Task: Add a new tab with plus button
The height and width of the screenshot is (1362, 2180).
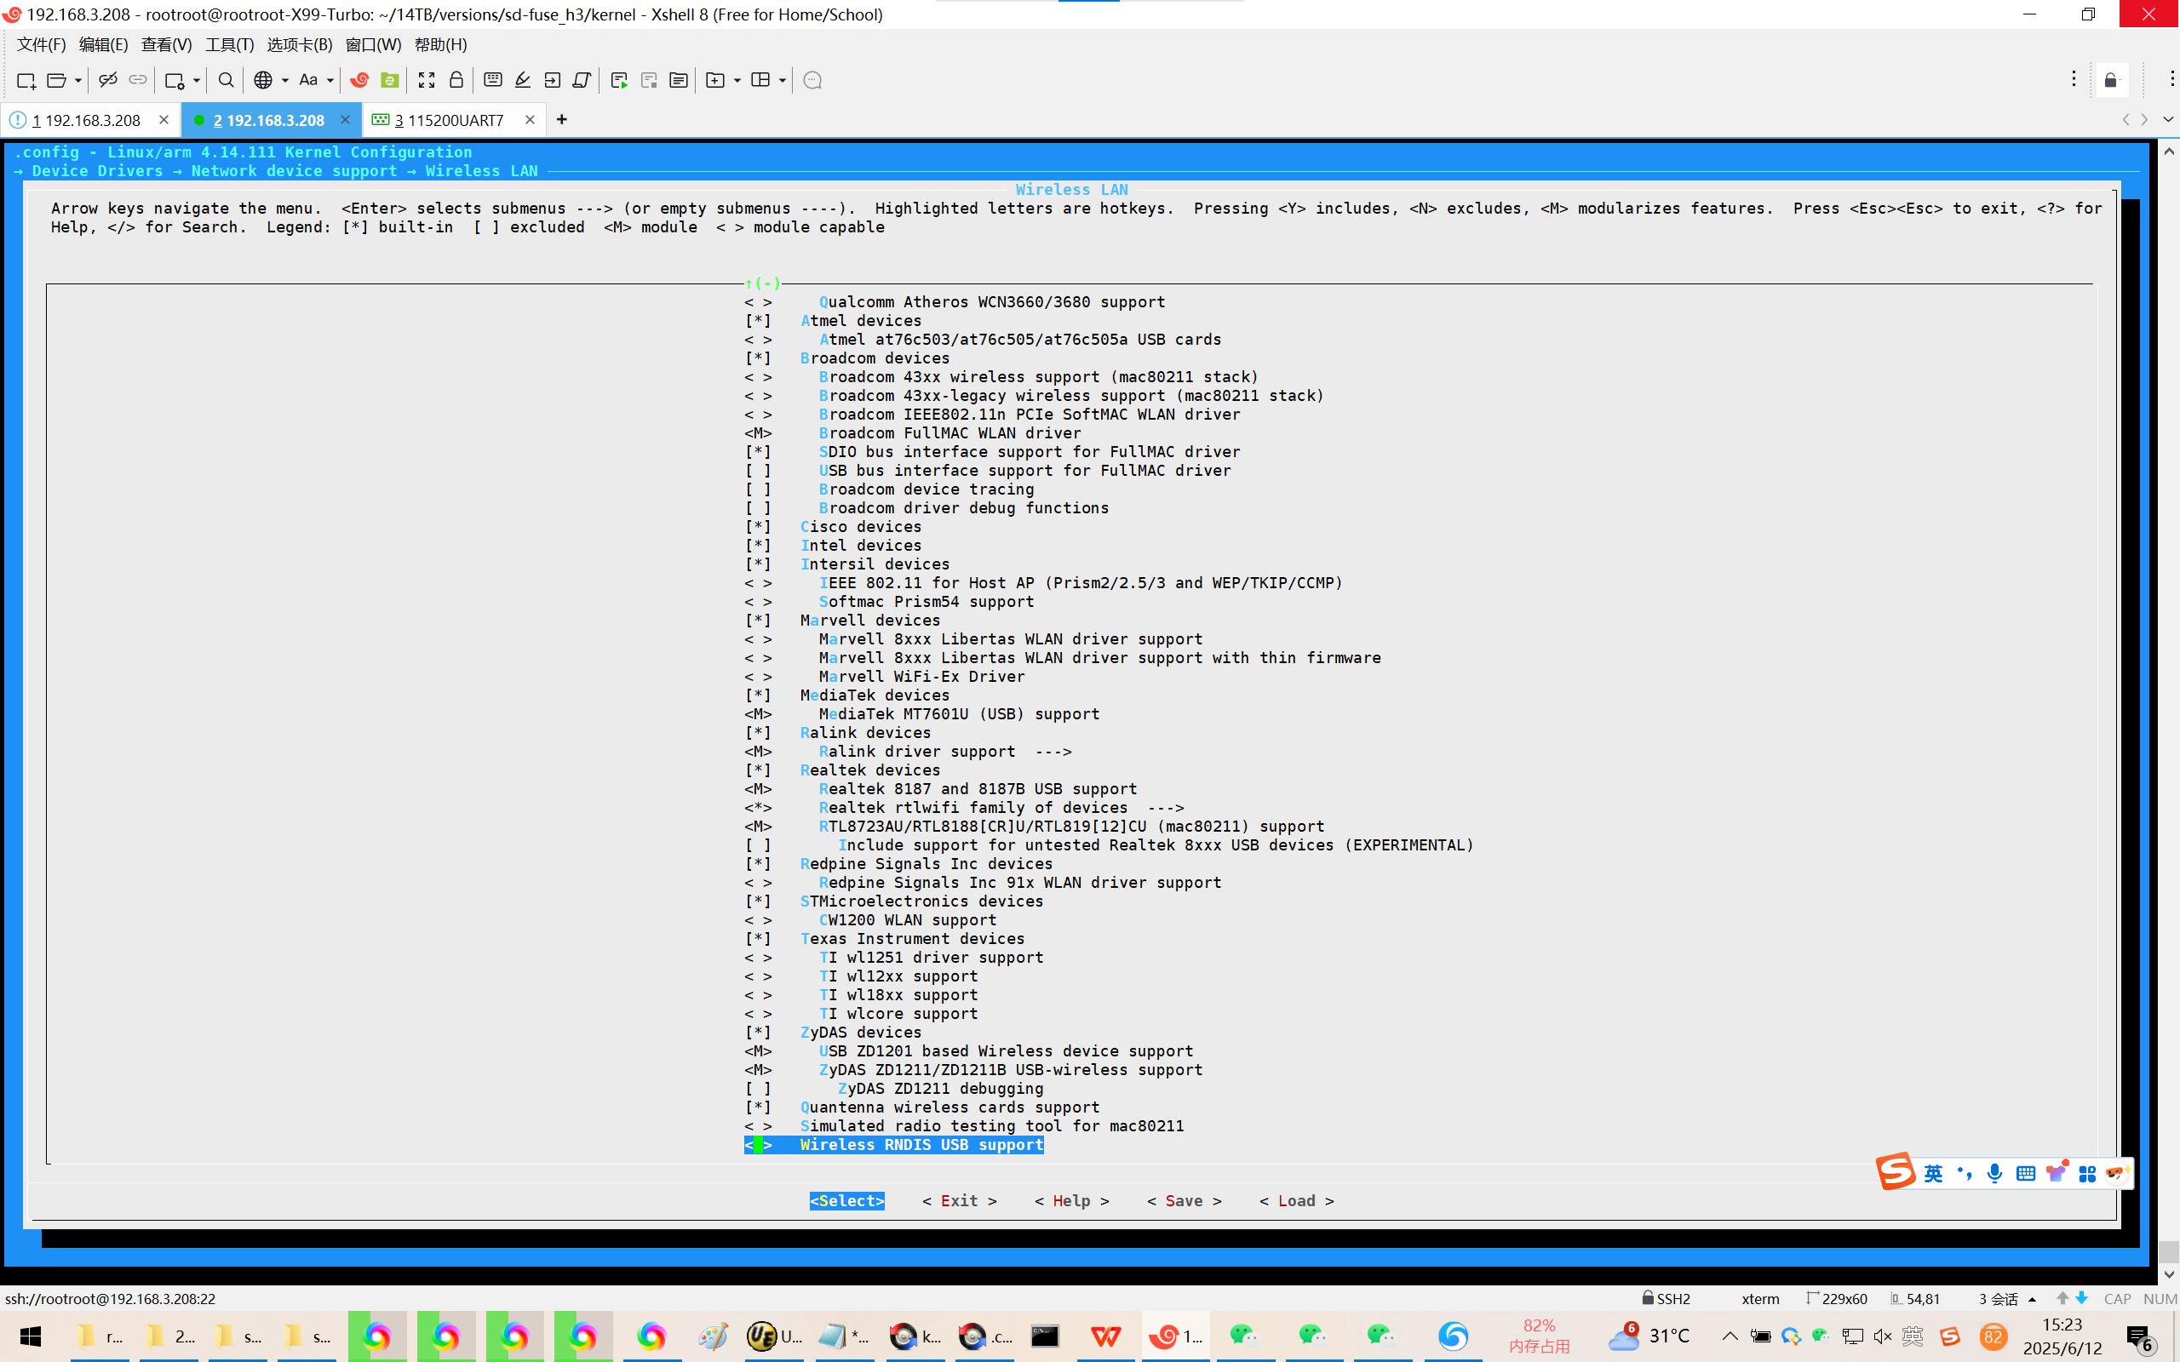Action: (561, 120)
